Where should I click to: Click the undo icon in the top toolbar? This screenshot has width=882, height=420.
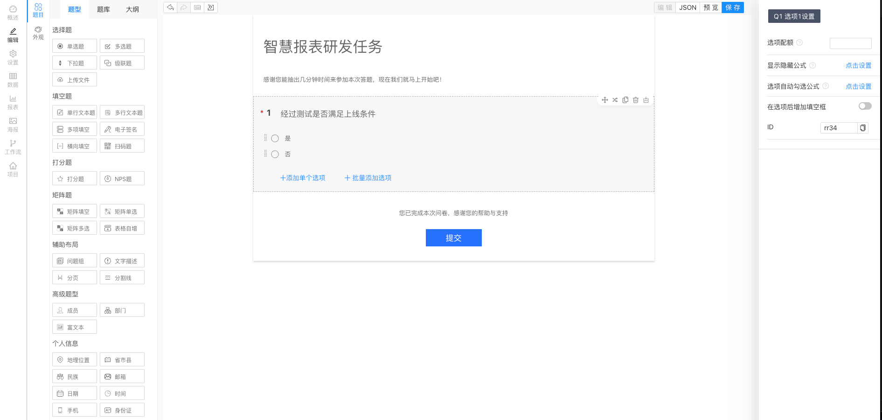click(x=170, y=7)
